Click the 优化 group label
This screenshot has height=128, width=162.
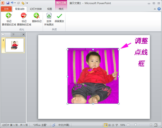pyautogui.click(x=22, y=29)
